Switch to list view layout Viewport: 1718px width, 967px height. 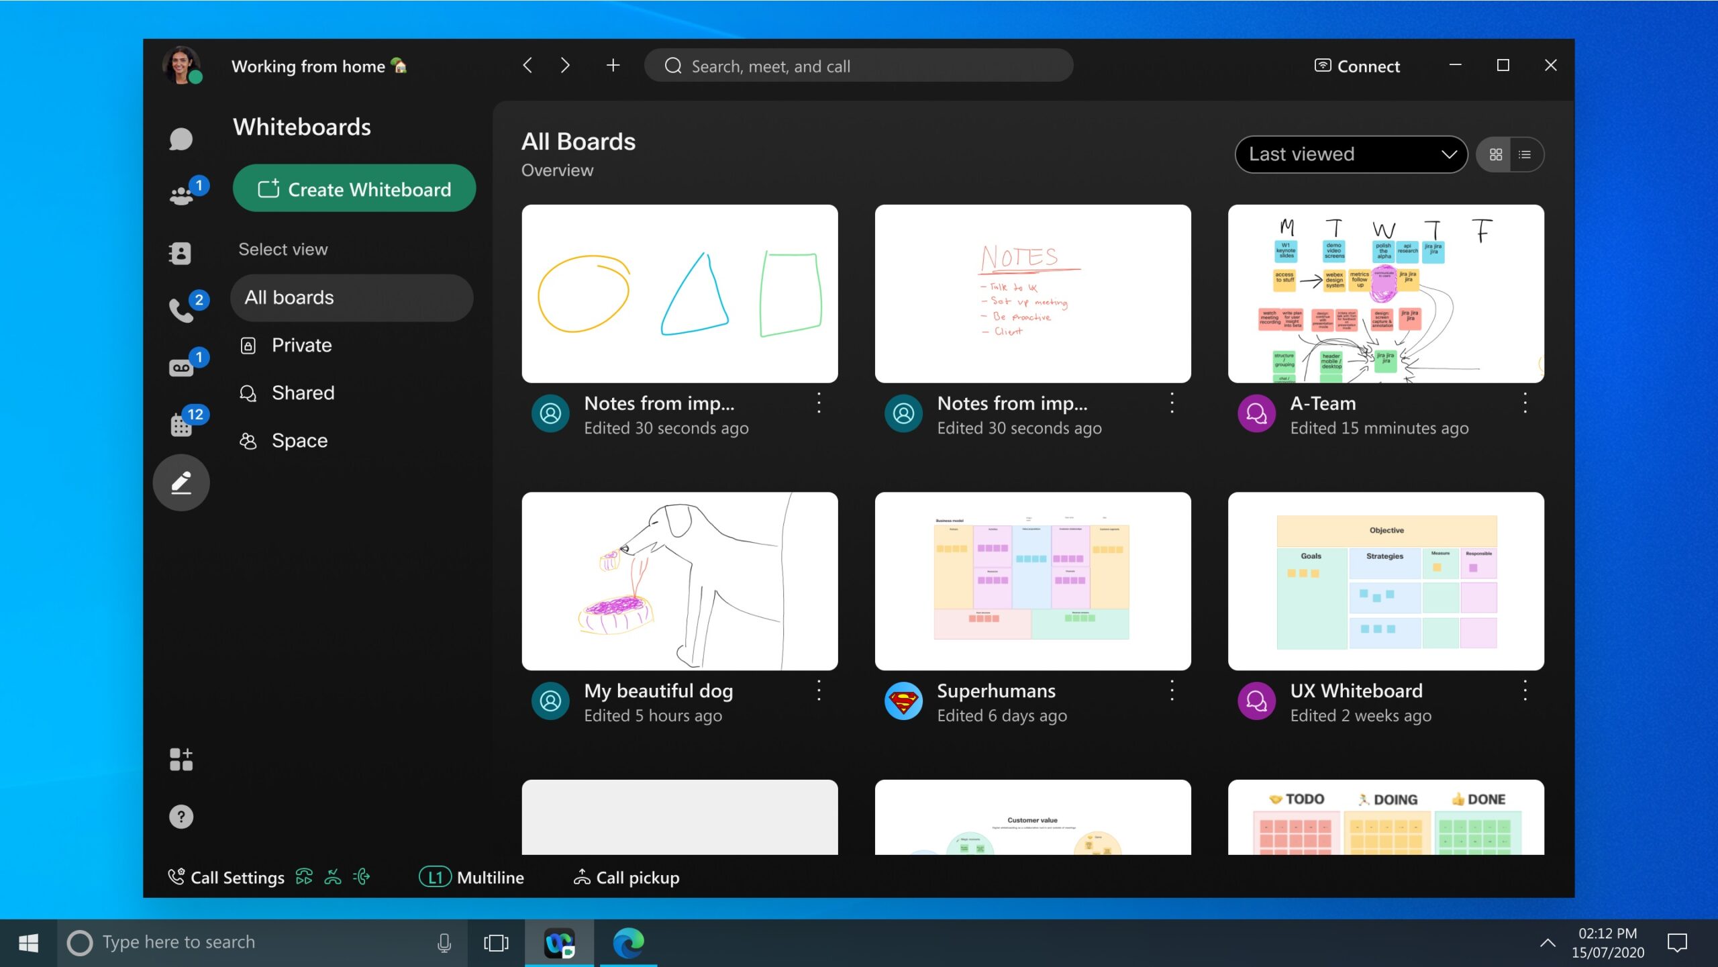(1525, 154)
